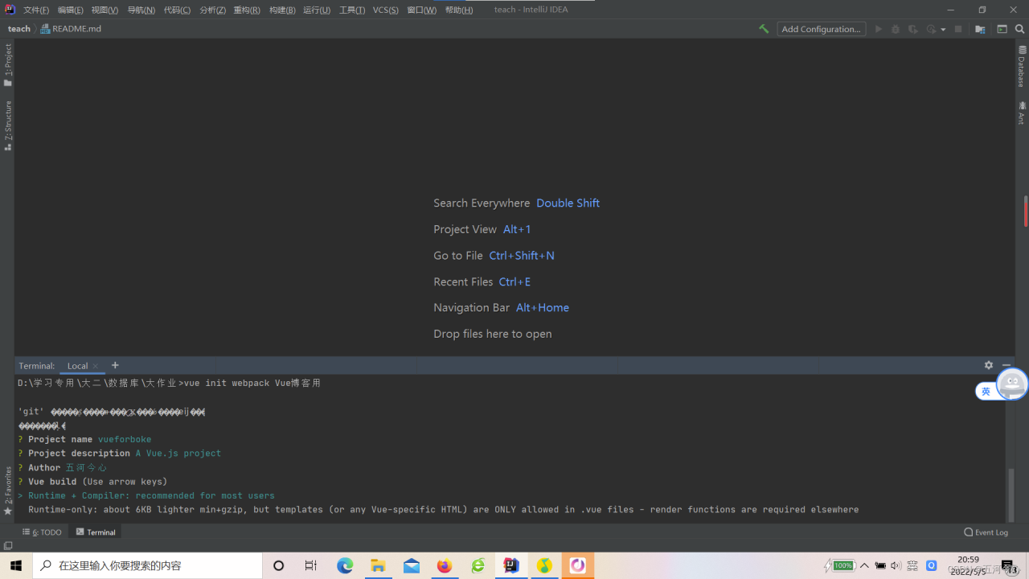The width and height of the screenshot is (1029, 579).
Task: Show hidden system tray icons chevron
Action: [864, 565]
